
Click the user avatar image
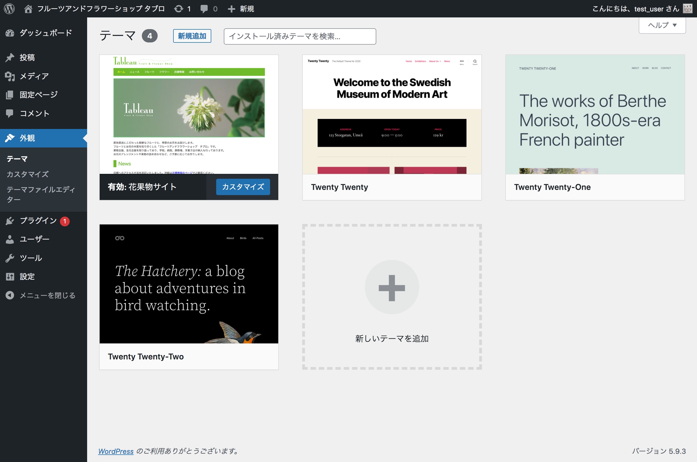(687, 8)
